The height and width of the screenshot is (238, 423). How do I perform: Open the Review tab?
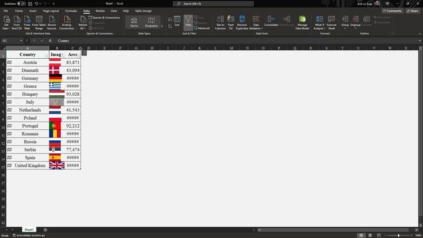pyautogui.click(x=100, y=11)
